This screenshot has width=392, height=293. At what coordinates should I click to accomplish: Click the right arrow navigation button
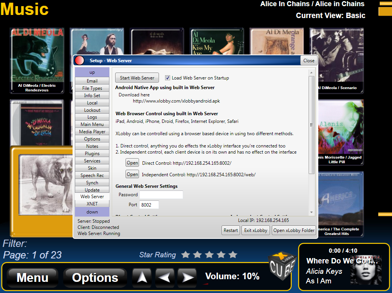click(x=187, y=277)
